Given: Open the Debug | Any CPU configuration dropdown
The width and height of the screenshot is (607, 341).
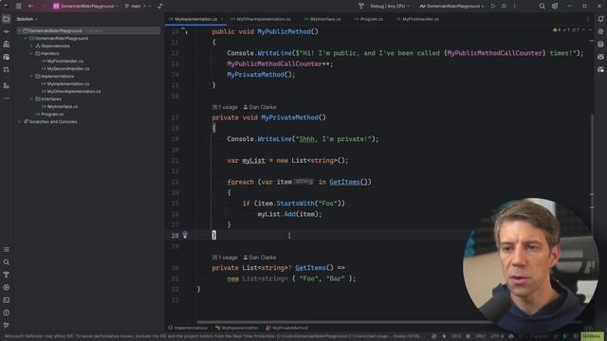Looking at the screenshot, I should [390, 7].
